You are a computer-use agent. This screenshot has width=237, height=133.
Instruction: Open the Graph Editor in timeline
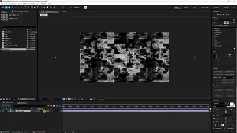[60, 106]
